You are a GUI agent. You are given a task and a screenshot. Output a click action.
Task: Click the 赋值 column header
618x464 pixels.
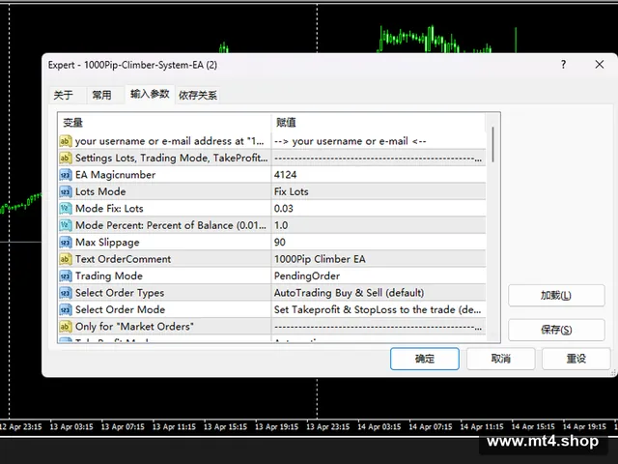coord(379,123)
